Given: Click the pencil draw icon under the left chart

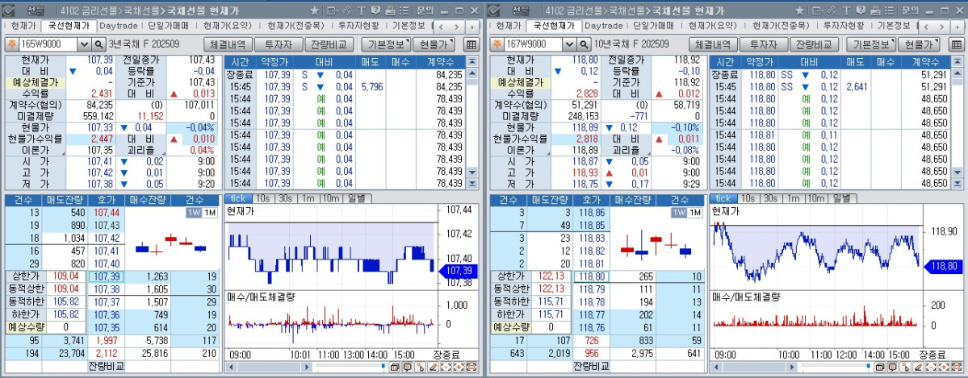Looking at the screenshot, I should pyautogui.click(x=434, y=368).
